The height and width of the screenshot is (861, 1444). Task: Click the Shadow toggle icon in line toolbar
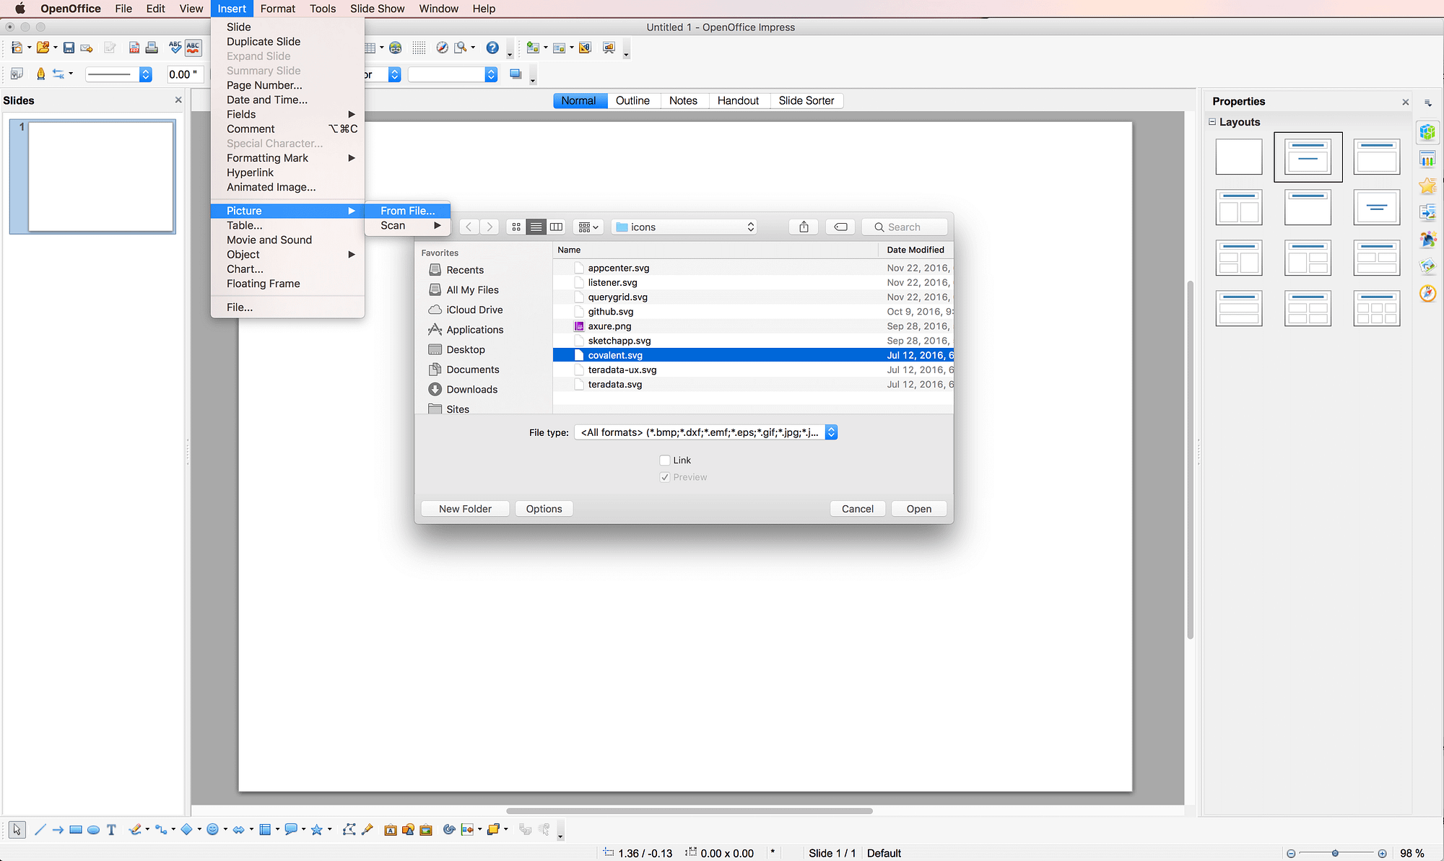516,74
